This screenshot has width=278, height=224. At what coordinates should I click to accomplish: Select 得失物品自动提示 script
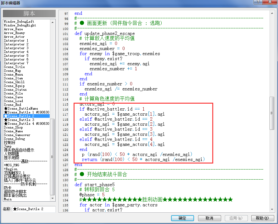click(19, 150)
